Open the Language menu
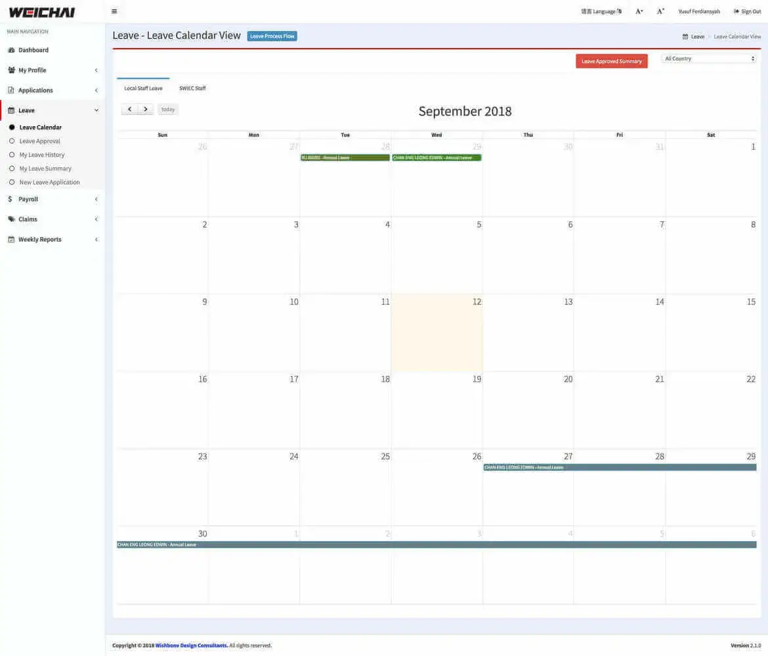 point(599,11)
